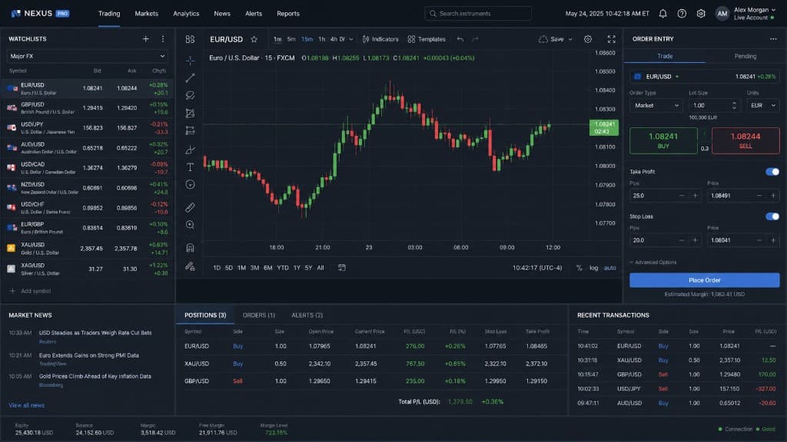Screen dimensions: 787x442
Task: Redo last chart action
Action: [475, 39]
